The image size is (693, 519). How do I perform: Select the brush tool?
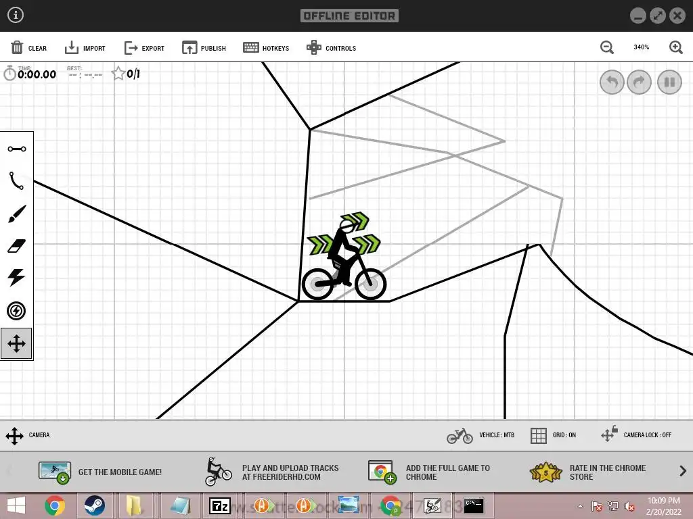17,214
